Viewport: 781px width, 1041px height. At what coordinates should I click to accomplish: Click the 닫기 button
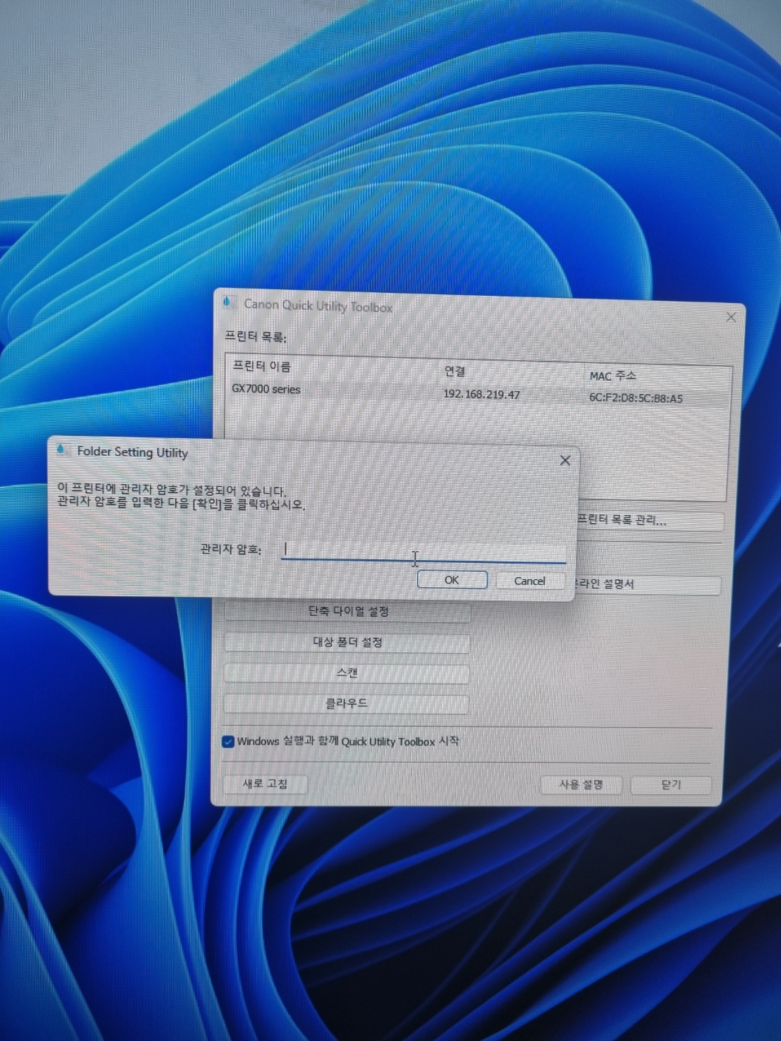click(671, 784)
